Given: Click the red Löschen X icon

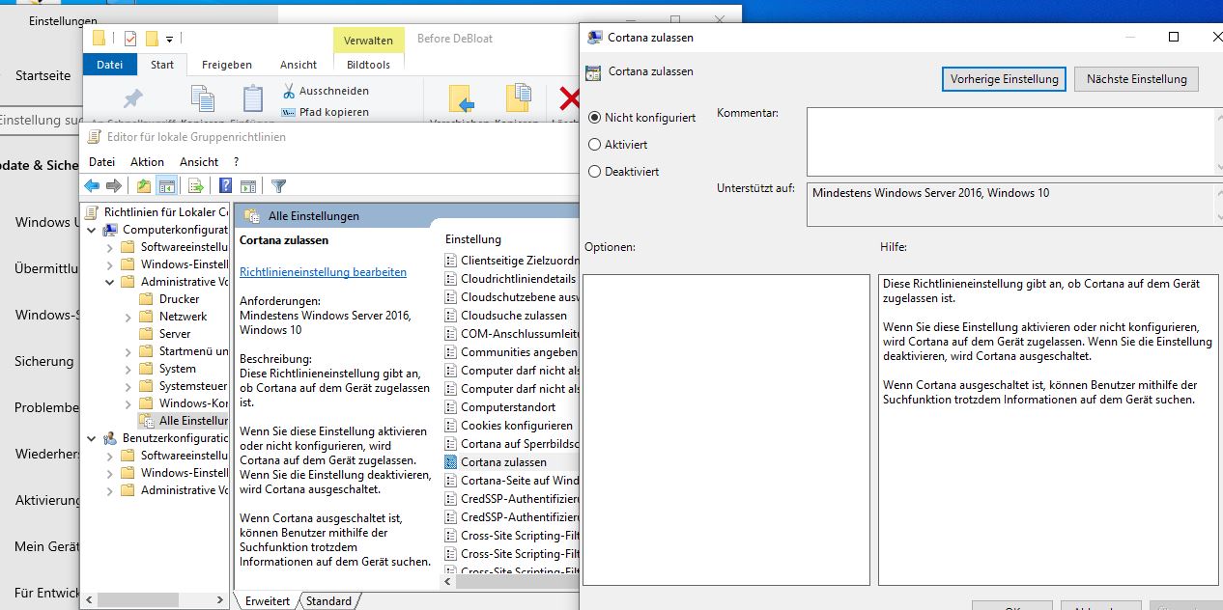Looking at the screenshot, I should [x=570, y=99].
